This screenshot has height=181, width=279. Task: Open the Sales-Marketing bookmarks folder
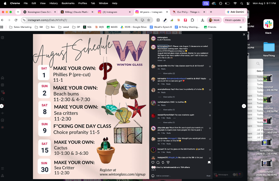tap(20, 27)
